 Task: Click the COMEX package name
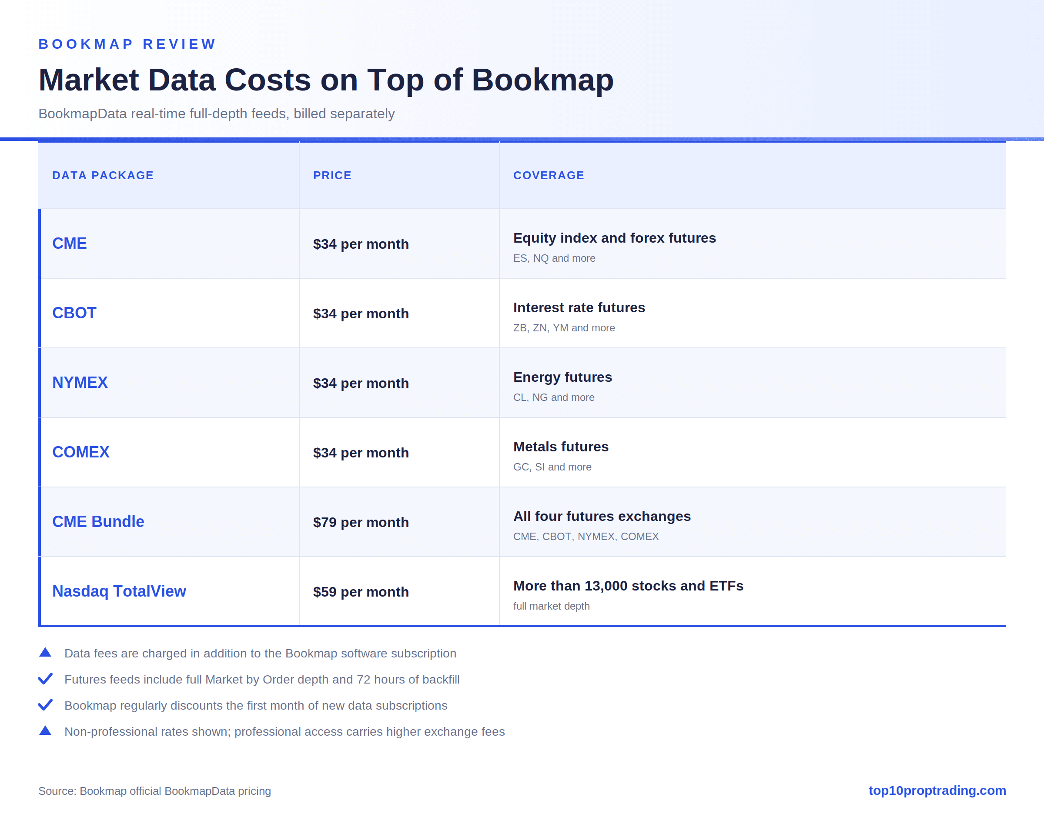click(x=81, y=452)
